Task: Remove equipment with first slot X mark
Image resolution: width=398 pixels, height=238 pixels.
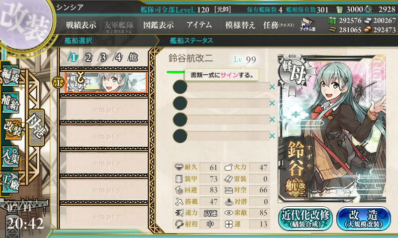Action: tap(272, 87)
